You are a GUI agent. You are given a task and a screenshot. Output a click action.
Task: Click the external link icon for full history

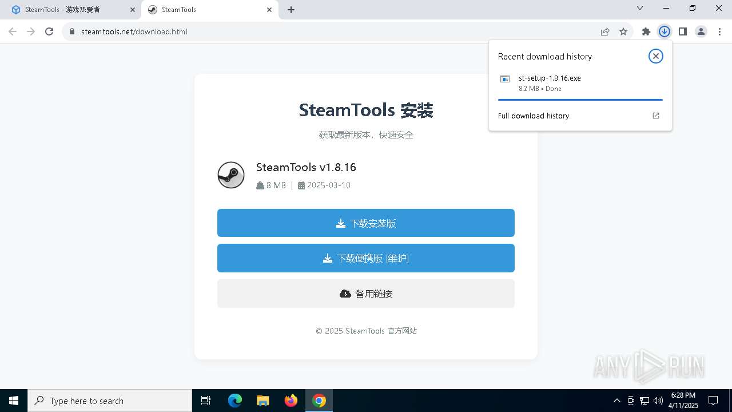656,116
